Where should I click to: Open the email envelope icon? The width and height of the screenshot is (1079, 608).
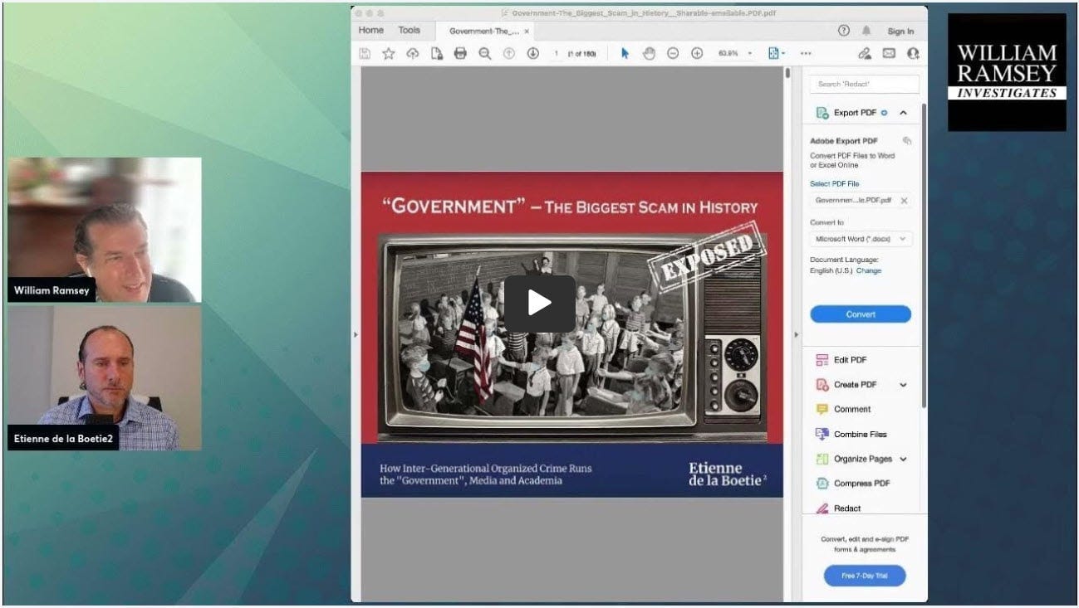pos(889,53)
